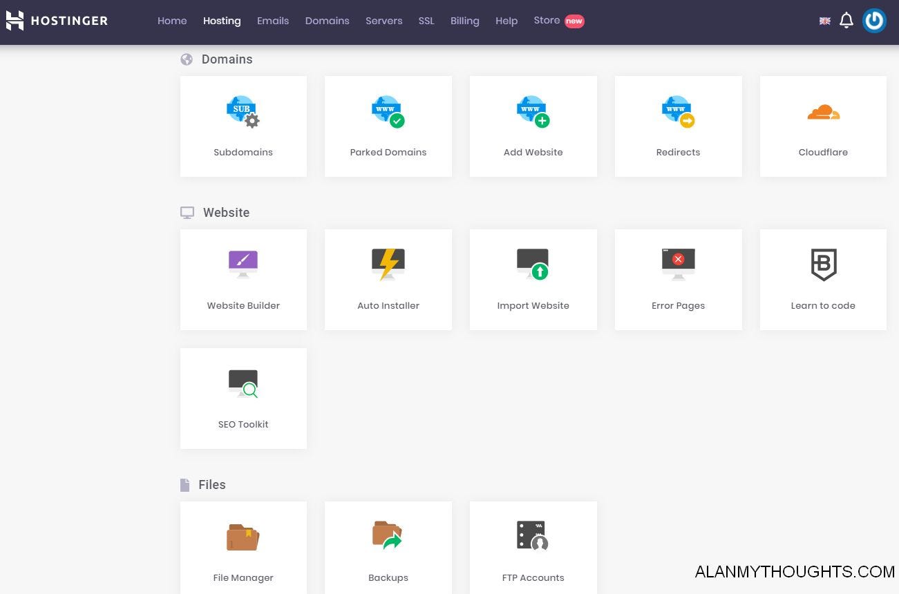
Task: Open the Auto Installer lightning icon
Action: (388, 265)
